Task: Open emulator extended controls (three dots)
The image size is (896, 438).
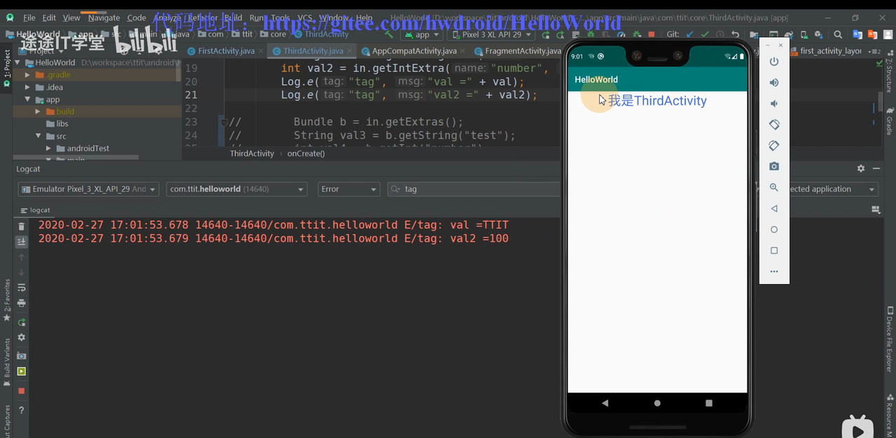Action: 774,271
